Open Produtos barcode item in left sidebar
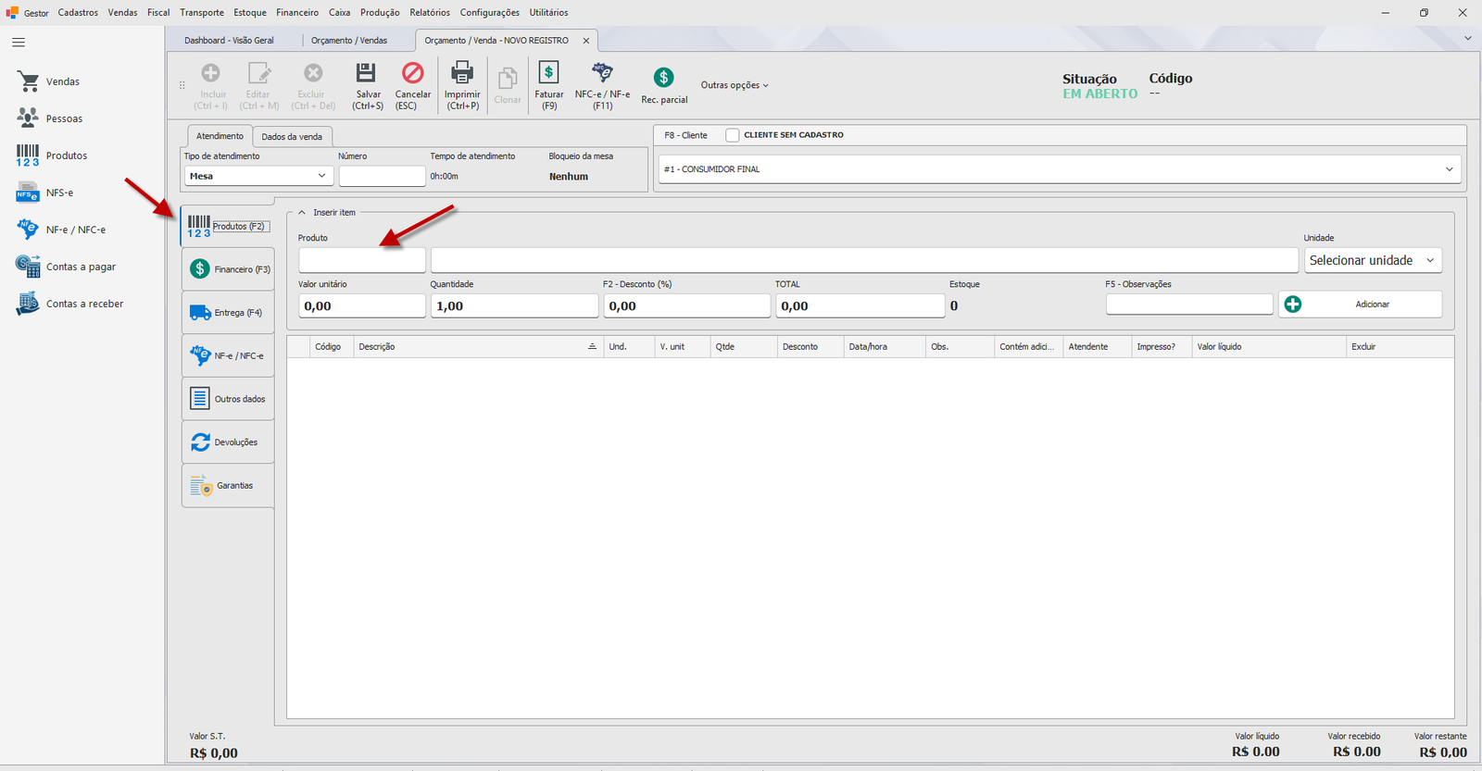 pyautogui.click(x=53, y=155)
